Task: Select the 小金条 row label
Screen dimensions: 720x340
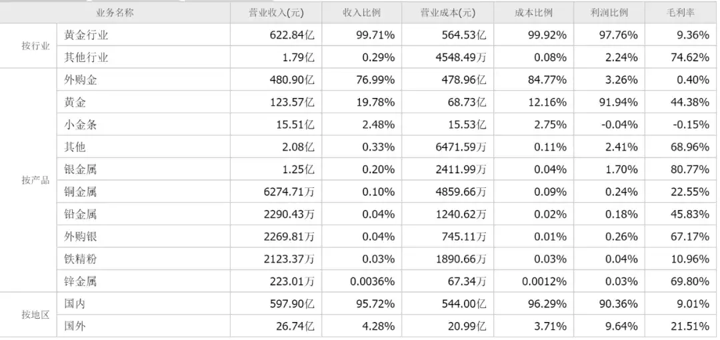Action: pos(81,125)
